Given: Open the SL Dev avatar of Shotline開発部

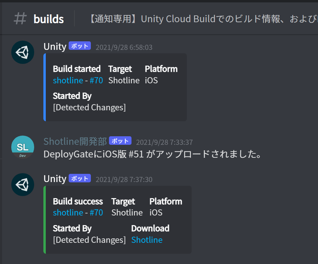Looking at the screenshot, I should (23, 147).
